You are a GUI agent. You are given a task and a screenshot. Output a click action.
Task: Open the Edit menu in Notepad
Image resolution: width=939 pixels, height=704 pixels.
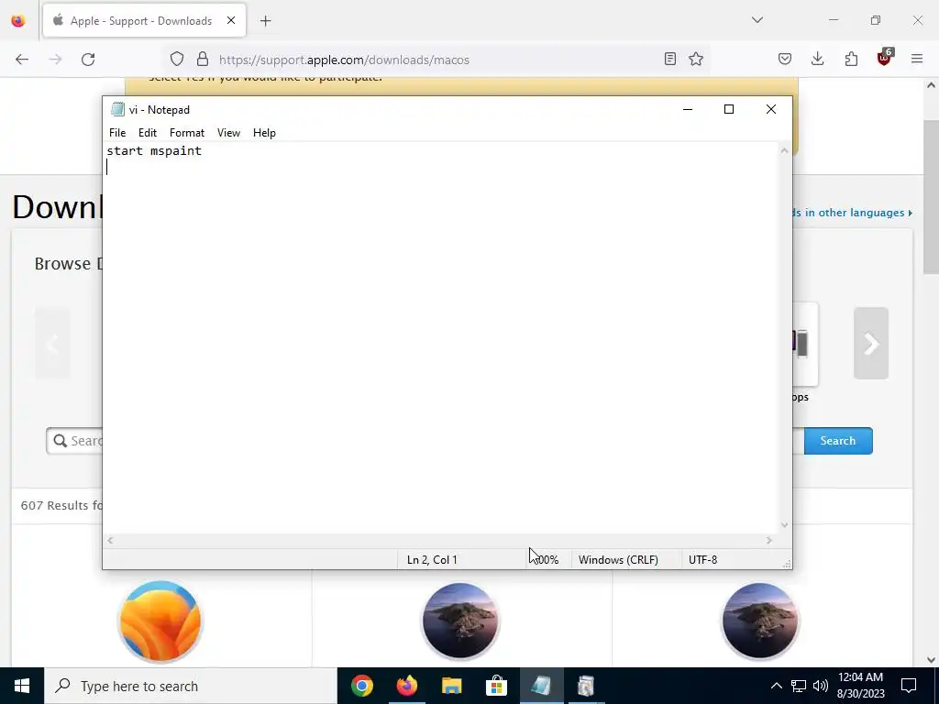click(x=148, y=133)
